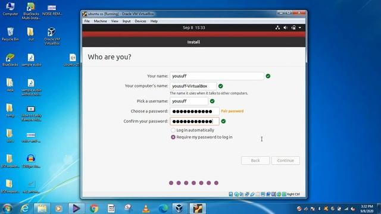Screen dimensions: 381x214
Task: Switch to VirtualBox Manager taskbar icon
Action: tap(179, 209)
